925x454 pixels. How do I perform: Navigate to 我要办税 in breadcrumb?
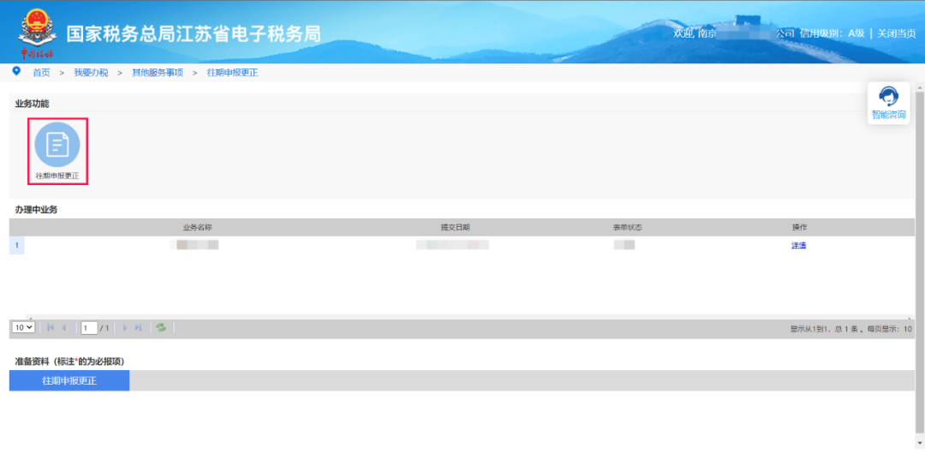(x=91, y=73)
